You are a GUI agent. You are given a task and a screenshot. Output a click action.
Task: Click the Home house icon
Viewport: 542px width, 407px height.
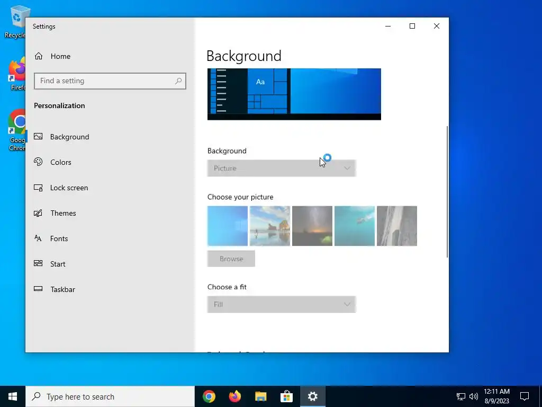tap(38, 56)
